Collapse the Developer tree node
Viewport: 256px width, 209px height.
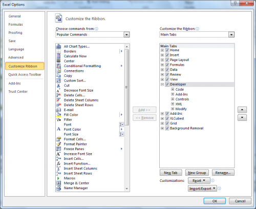[x=162, y=85]
